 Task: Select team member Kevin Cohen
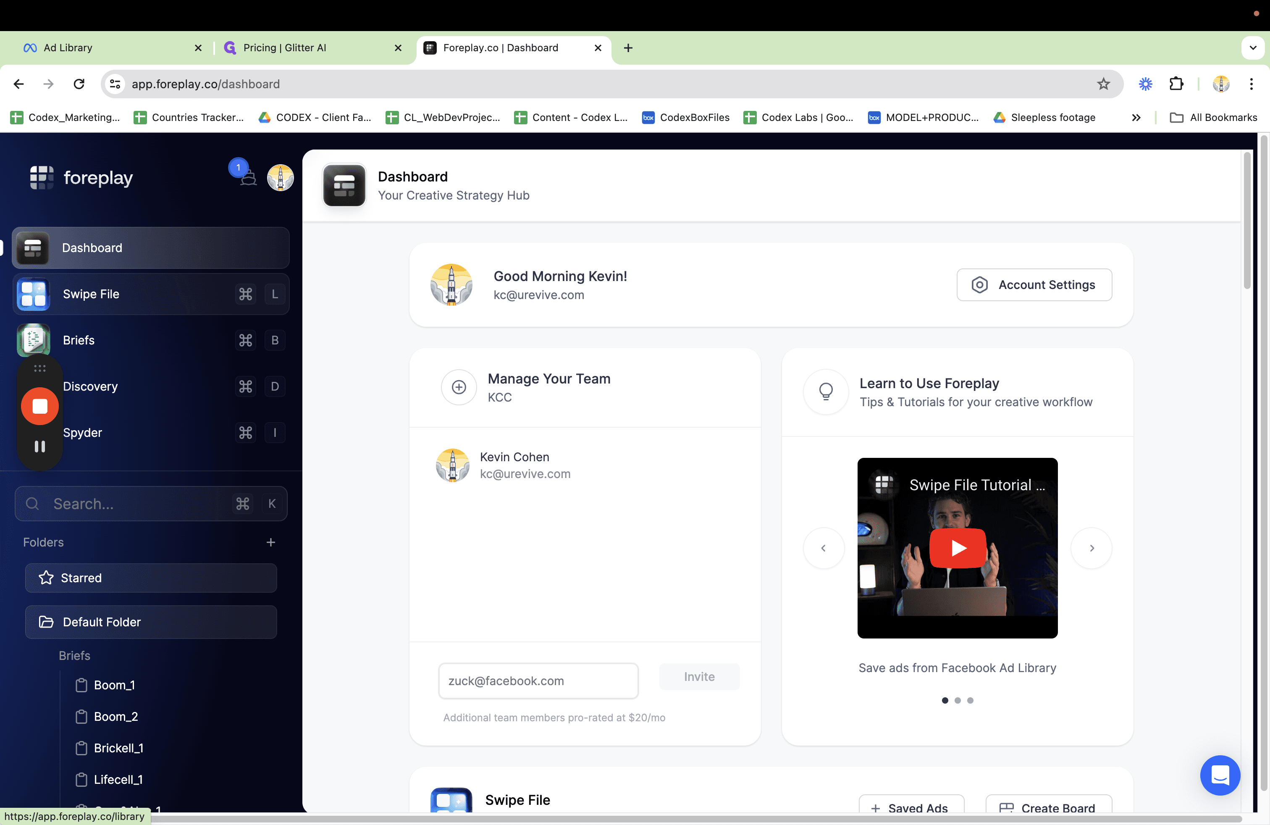[503, 465]
